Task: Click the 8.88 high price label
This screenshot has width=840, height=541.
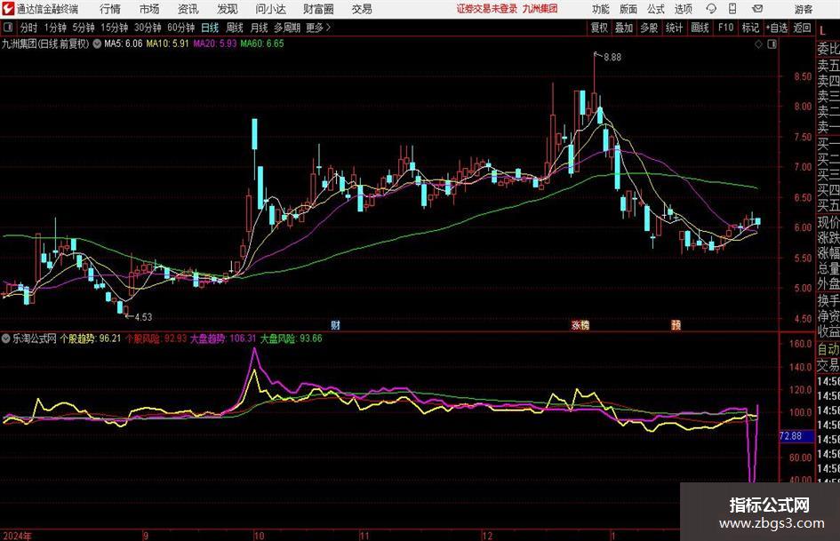Action: 612,58
